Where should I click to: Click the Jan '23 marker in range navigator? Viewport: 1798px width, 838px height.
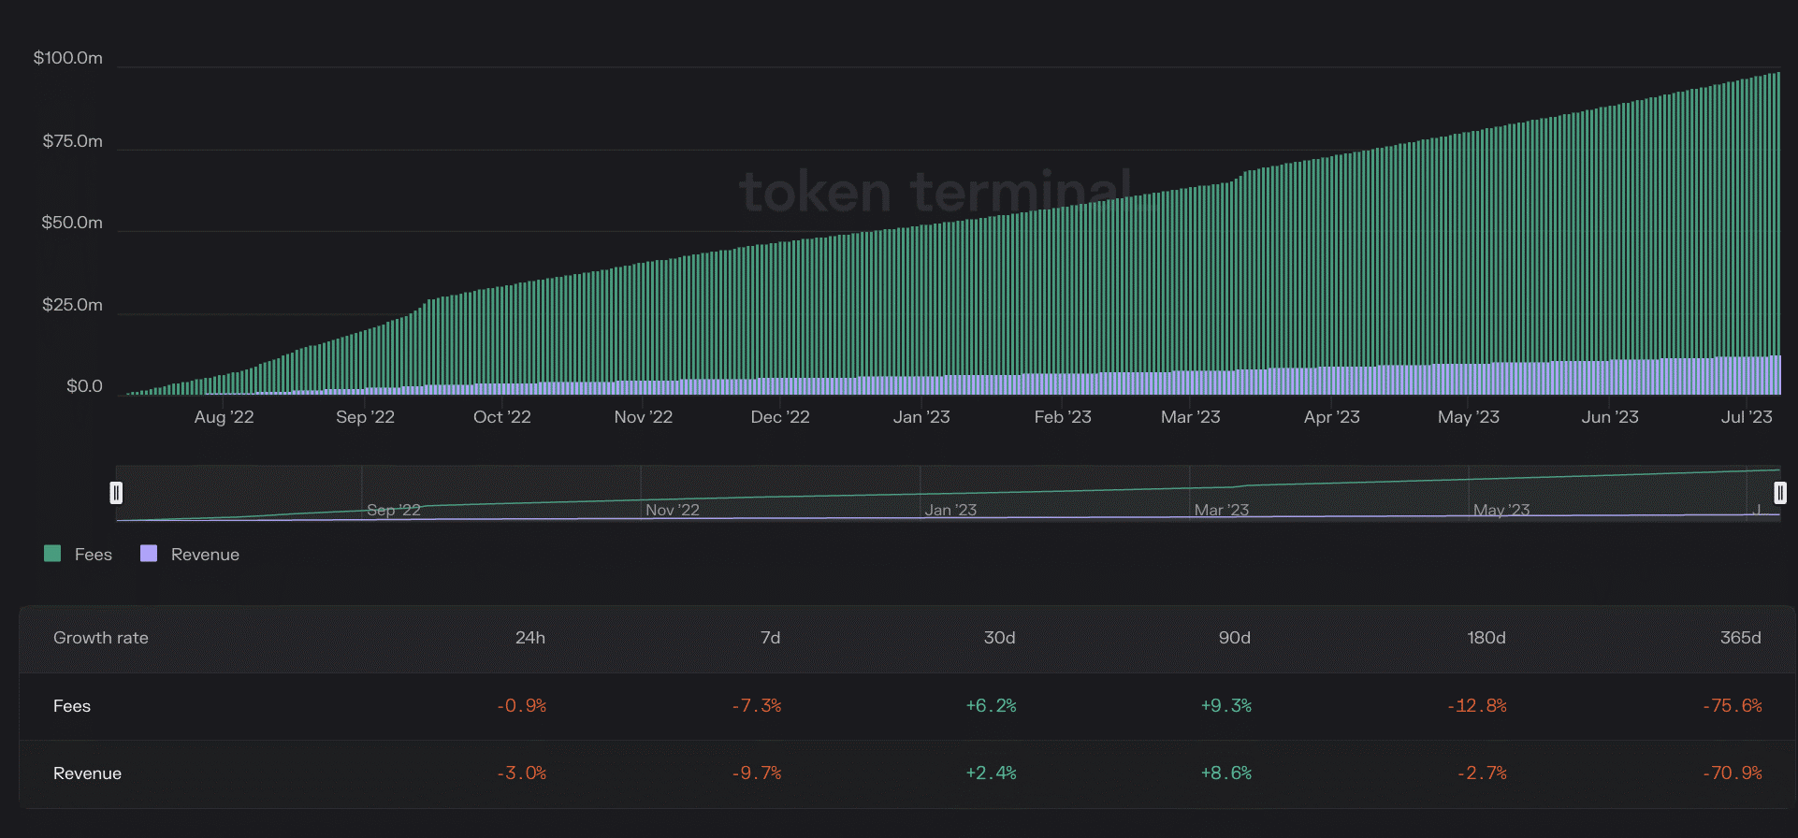[950, 510]
